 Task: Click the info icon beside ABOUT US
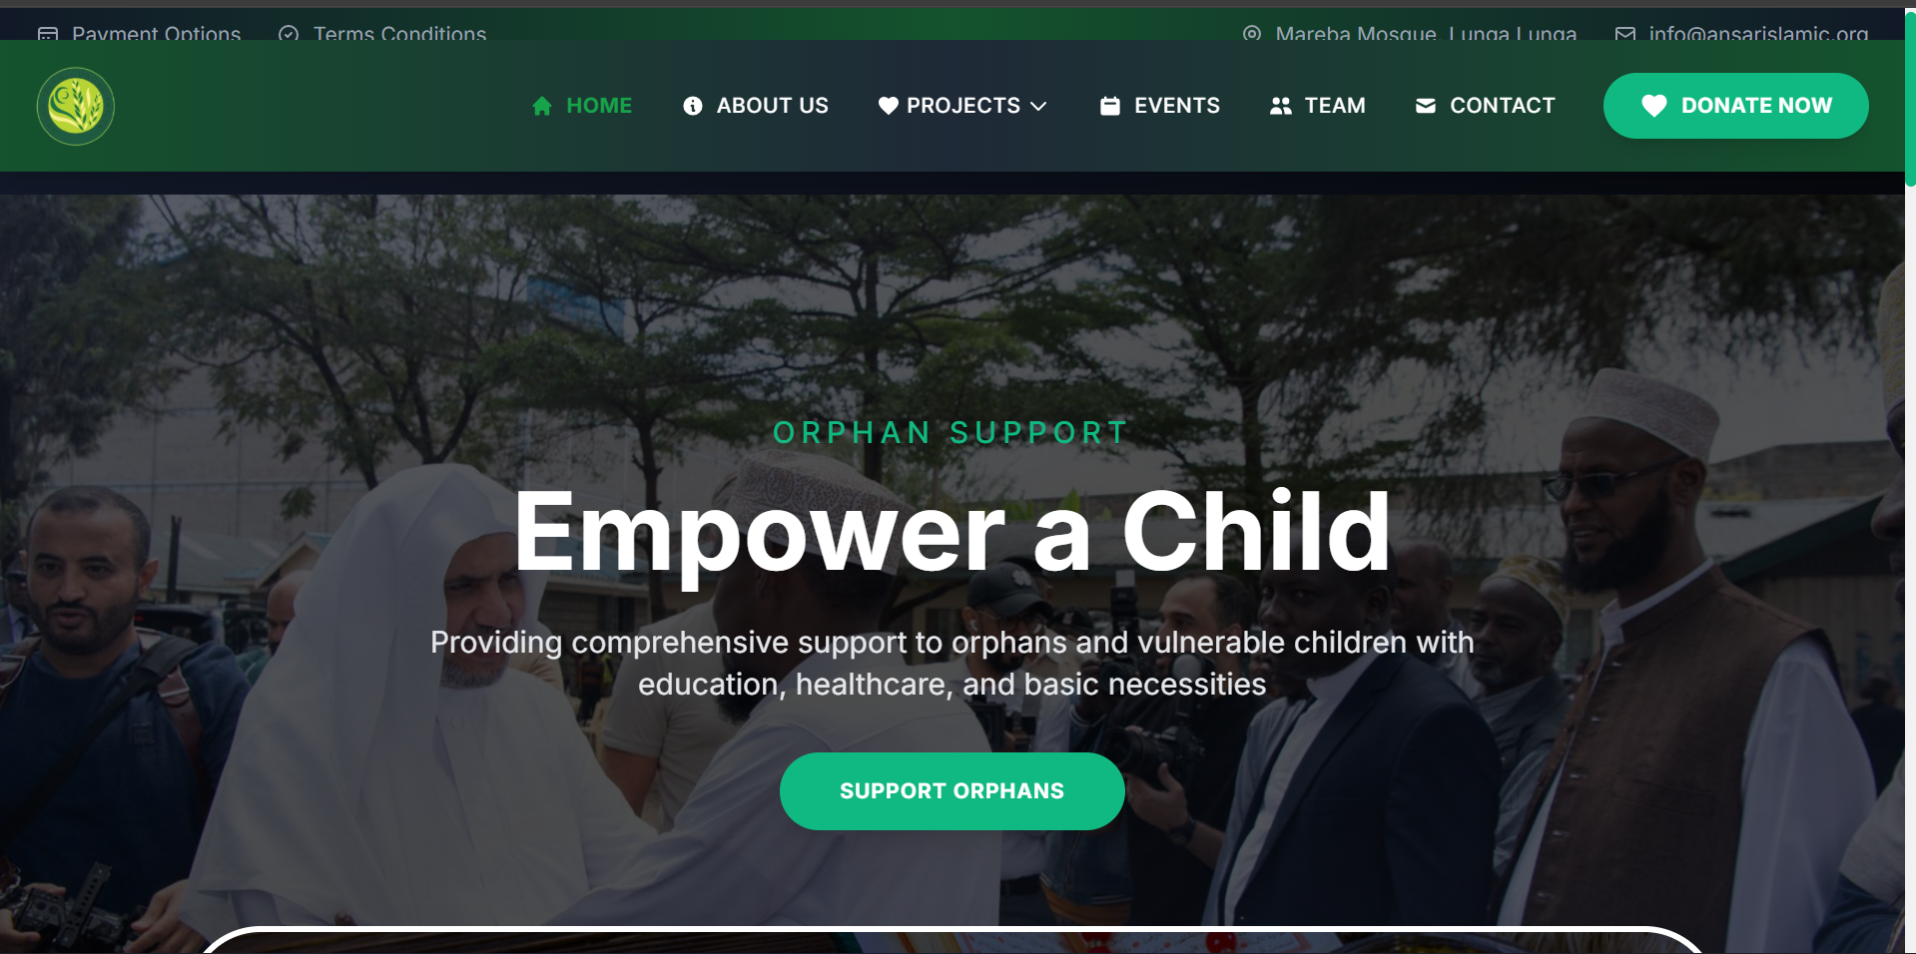coord(693,106)
